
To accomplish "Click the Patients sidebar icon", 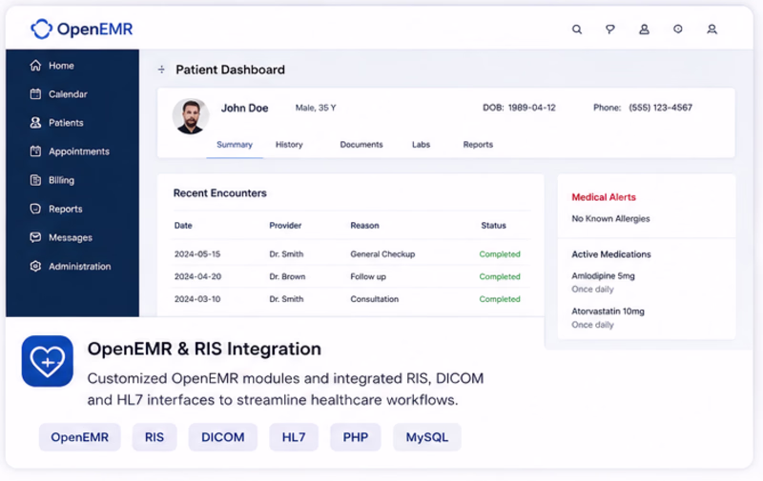I will tap(35, 123).
